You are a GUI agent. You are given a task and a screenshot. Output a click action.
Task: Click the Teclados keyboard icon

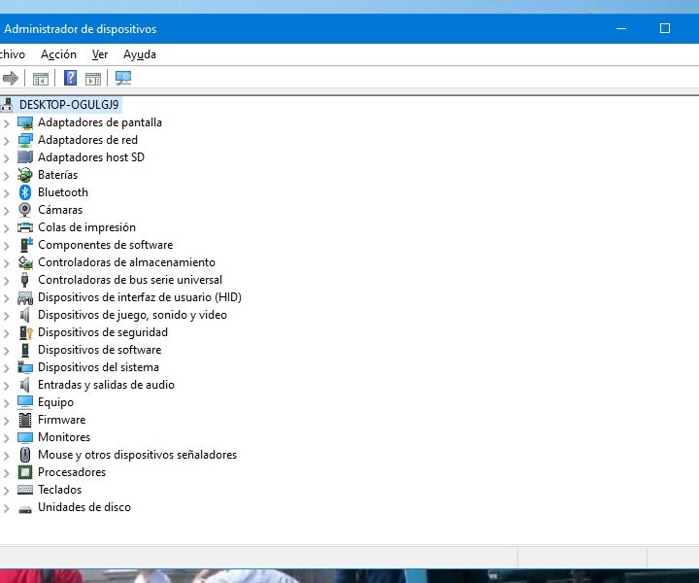coord(25,490)
